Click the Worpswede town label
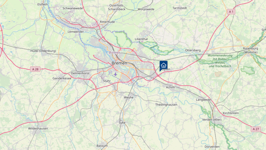This screenshot has height=150, width=266. [x=146, y=9]
